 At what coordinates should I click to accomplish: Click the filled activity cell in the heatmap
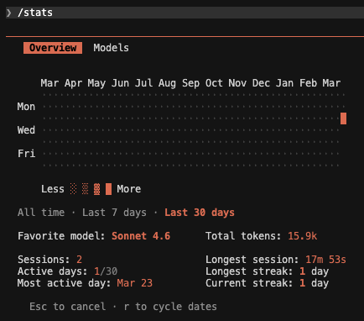coord(343,118)
